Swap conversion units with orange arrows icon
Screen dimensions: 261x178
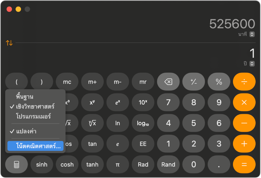point(9,43)
